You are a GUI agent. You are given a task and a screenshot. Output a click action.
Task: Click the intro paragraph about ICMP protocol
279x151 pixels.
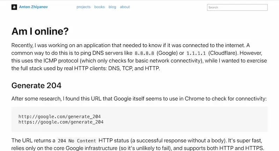coord(140,57)
